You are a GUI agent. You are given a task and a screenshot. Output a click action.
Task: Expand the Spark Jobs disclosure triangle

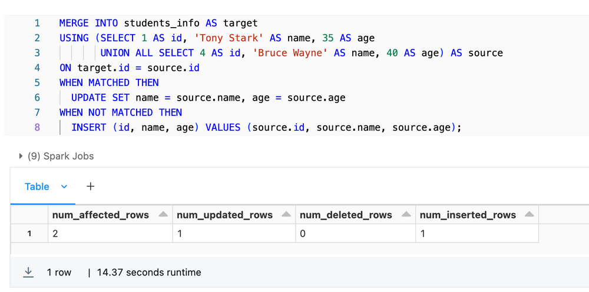click(21, 157)
